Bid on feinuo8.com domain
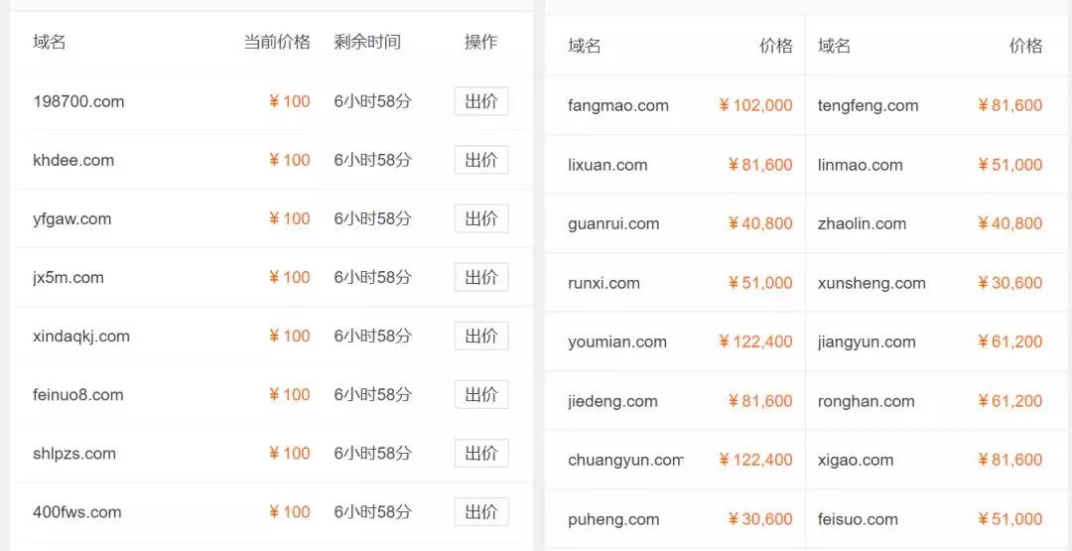 (x=481, y=394)
